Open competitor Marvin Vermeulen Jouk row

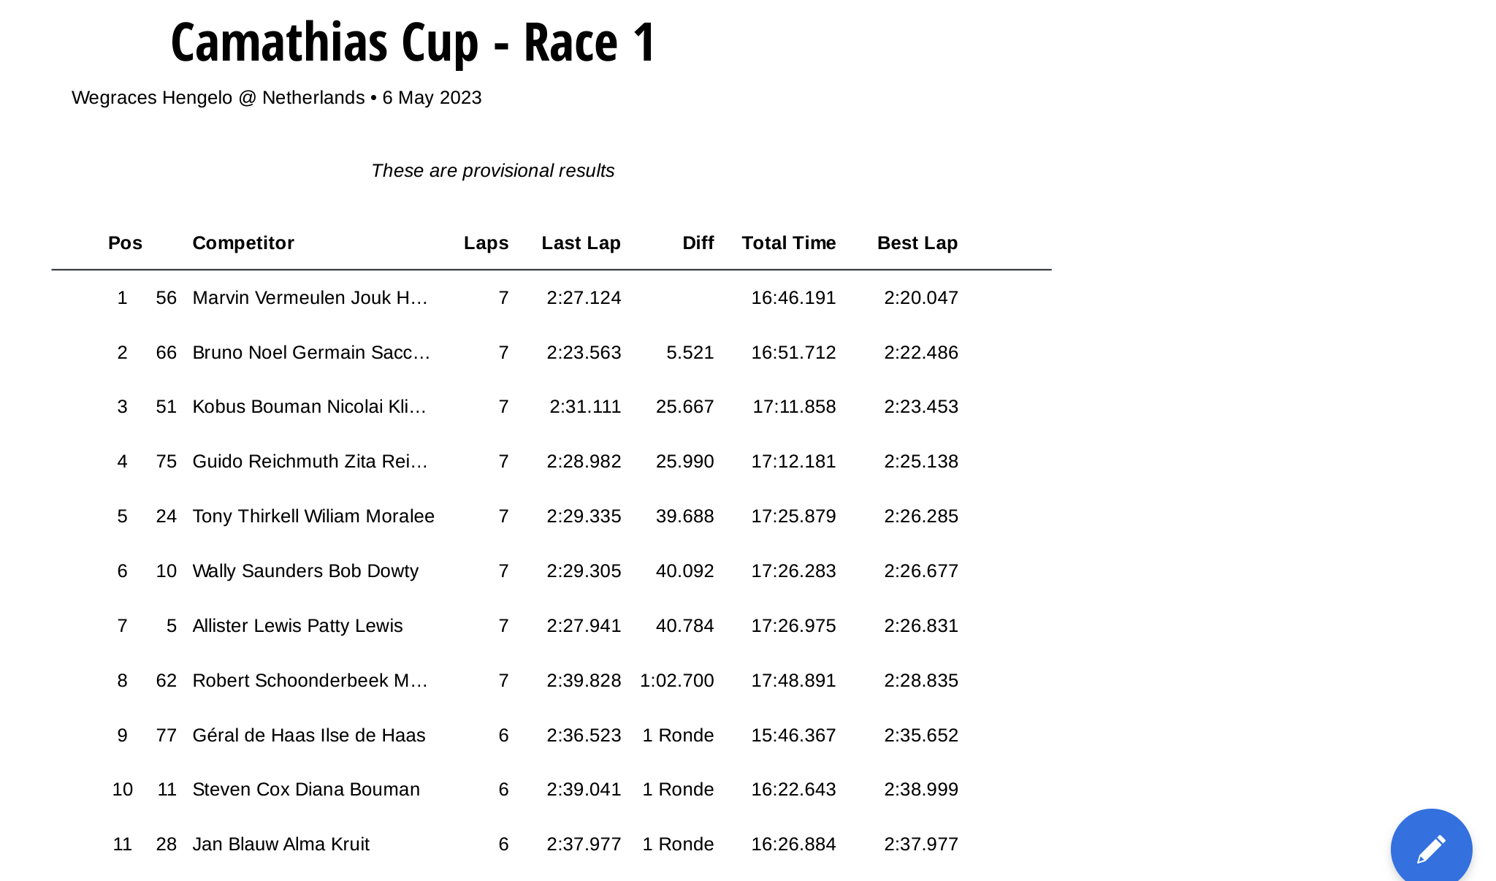[552, 298]
